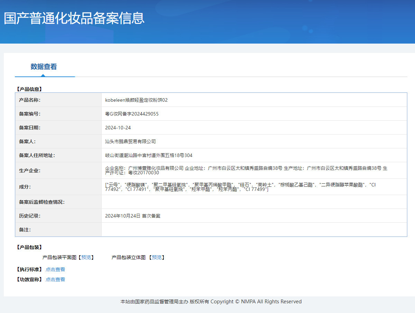
Task: Click the page title 国产普通化妆品备案信息
Action: point(74,18)
